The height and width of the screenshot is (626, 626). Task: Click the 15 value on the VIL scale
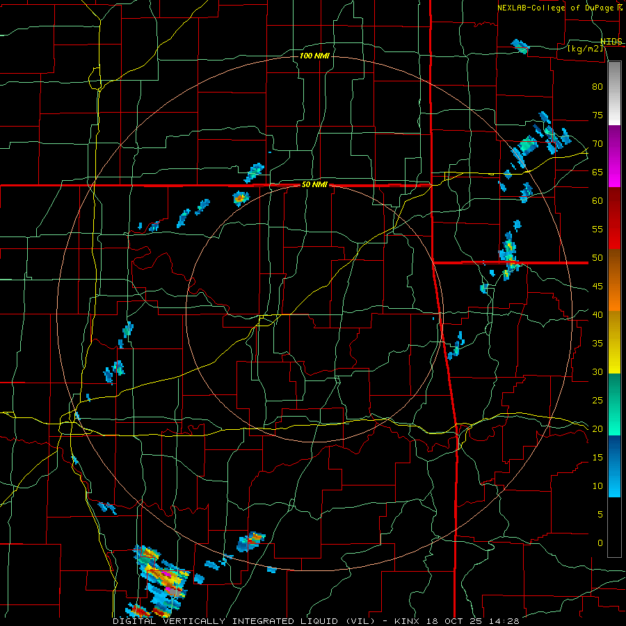click(597, 458)
